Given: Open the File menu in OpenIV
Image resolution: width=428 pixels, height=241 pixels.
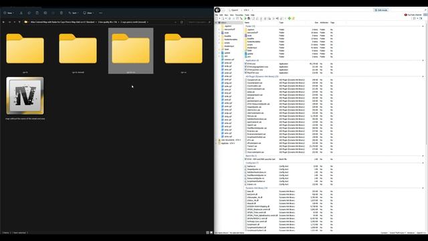Looking at the screenshot, I should click(217, 15).
